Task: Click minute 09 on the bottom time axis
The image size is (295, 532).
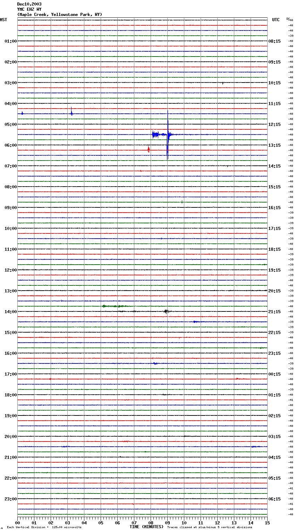Action: pos(167,523)
